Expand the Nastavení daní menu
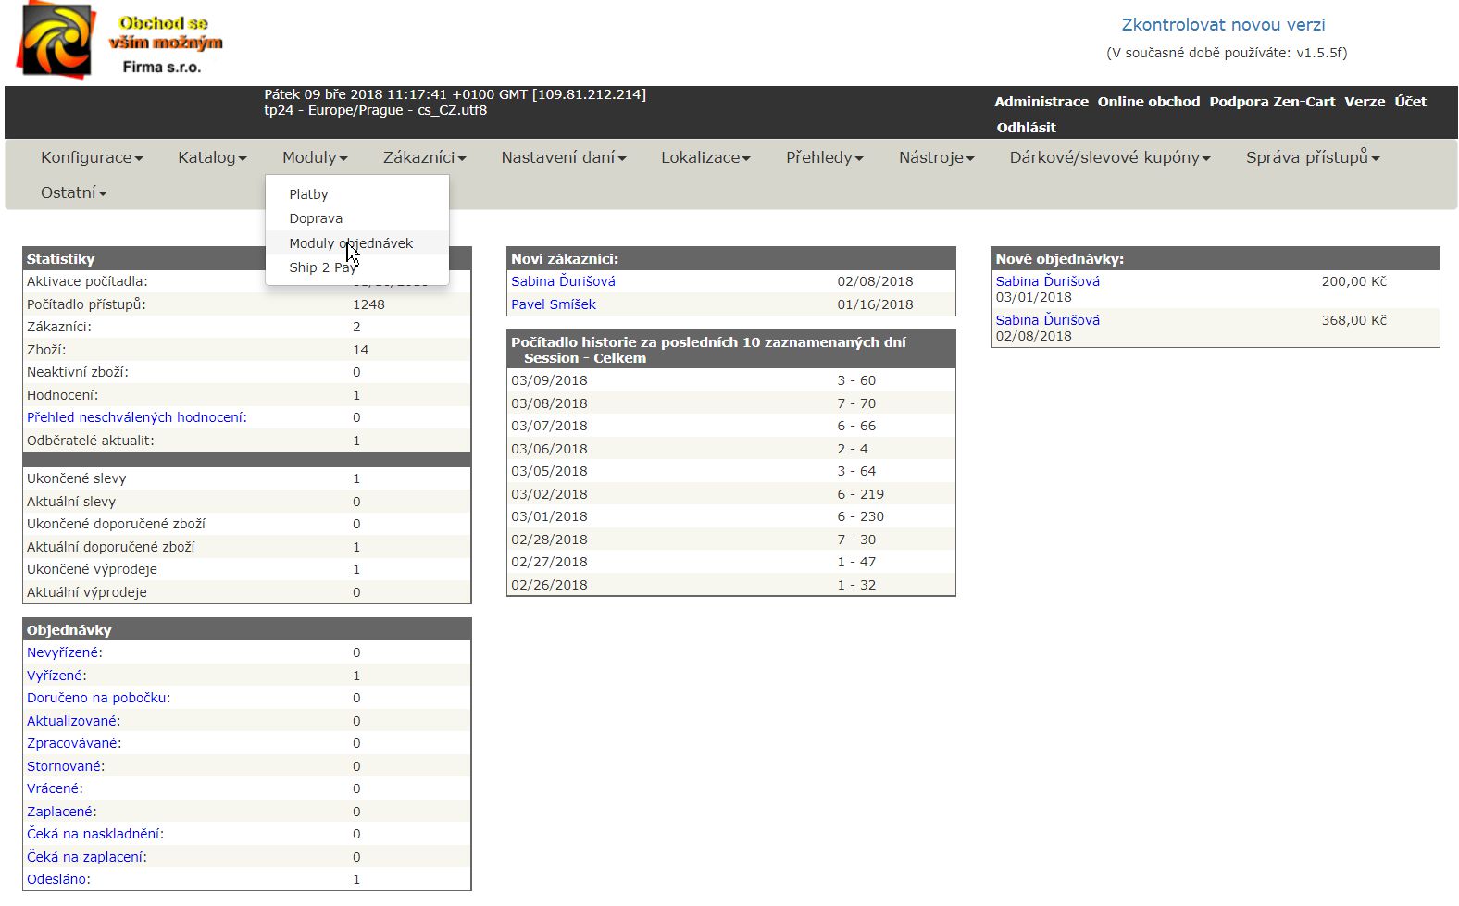Image resolution: width=1459 pixels, height=906 pixels. pos(563,157)
